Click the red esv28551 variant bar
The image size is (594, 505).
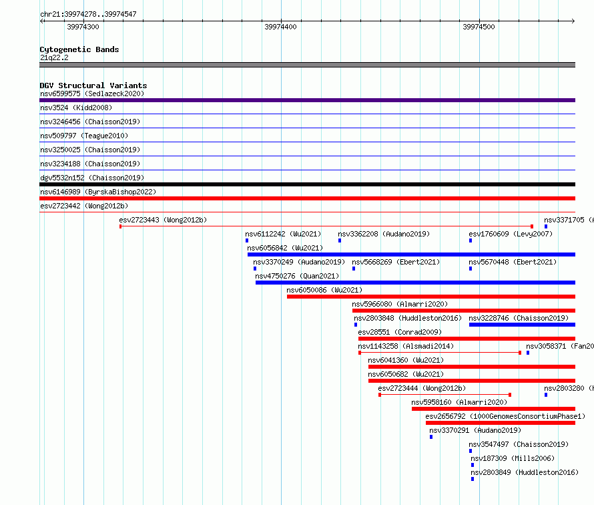[467, 339]
